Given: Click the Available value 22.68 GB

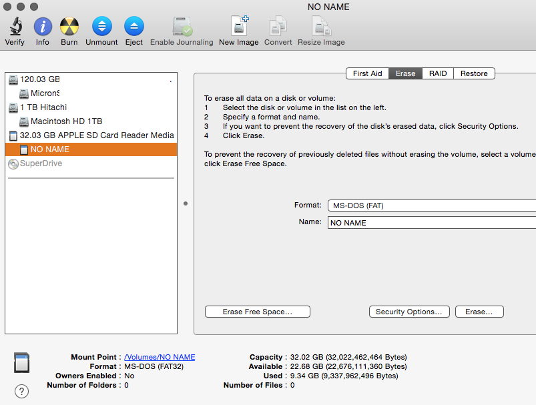Looking at the screenshot, I should [348, 367].
